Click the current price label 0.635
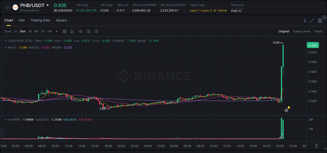Screen dimensions: 327x153 pyautogui.click(x=313, y=45)
